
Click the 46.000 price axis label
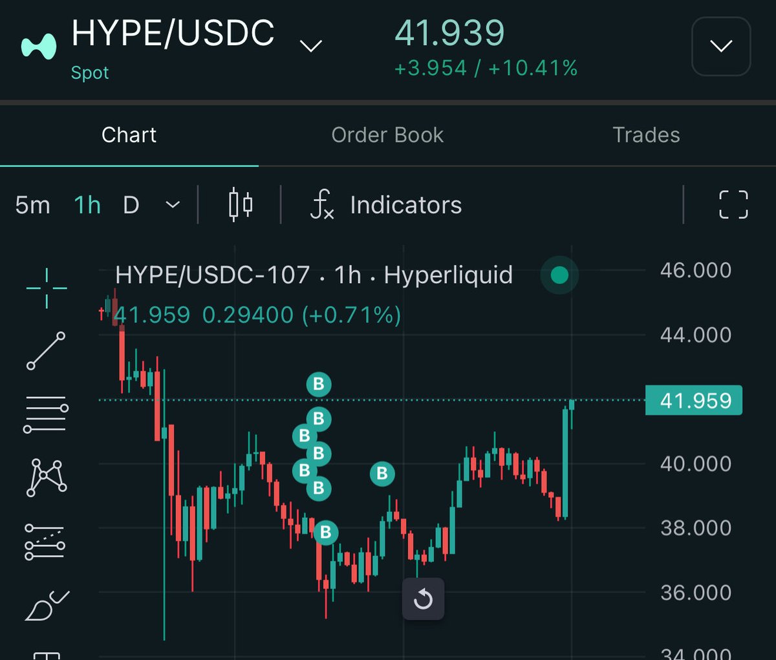point(696,270)
